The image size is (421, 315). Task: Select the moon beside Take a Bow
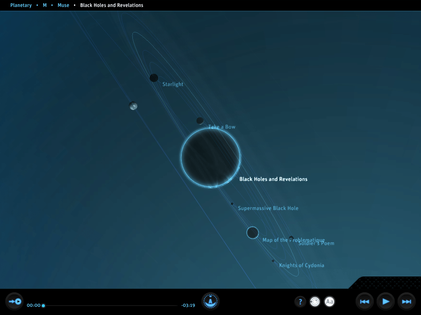click(x=200, y=121)
